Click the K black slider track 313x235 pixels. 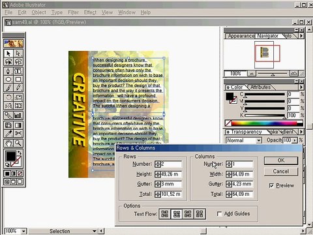coord(265,116)
